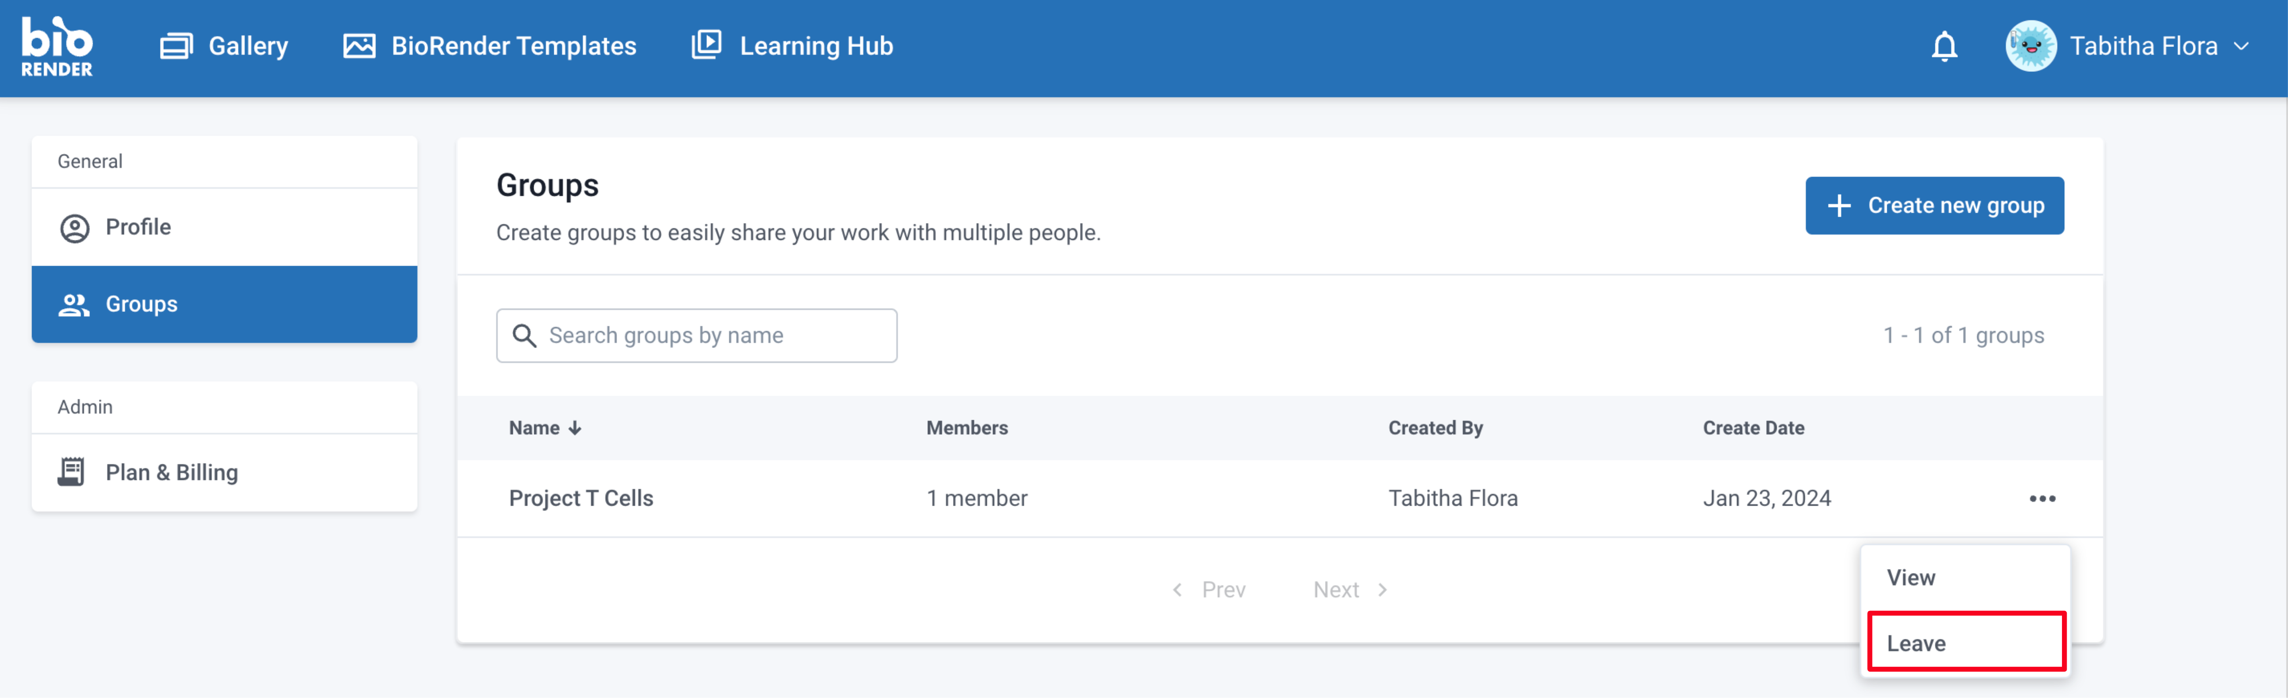
Task: Click the Members column header
Action: [966, 428]
